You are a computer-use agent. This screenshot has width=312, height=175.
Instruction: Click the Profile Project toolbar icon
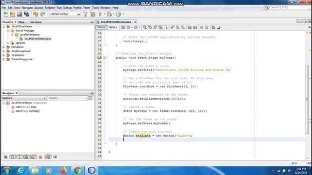click(118, 14)
